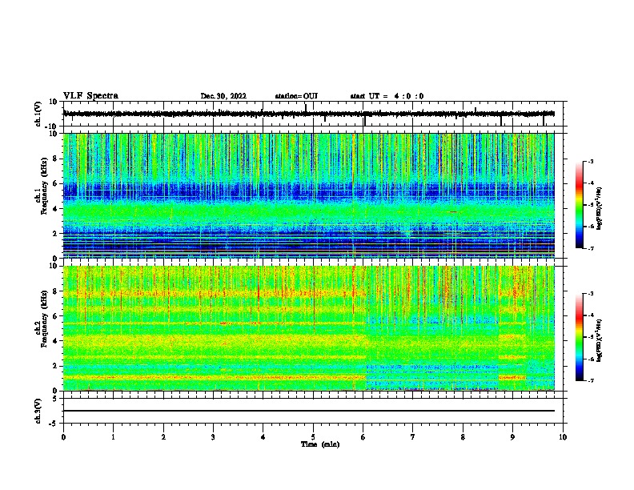Click the '8' kHz tick on ch.1 spectrogram
634x490 pixels.
pos(55,159)
